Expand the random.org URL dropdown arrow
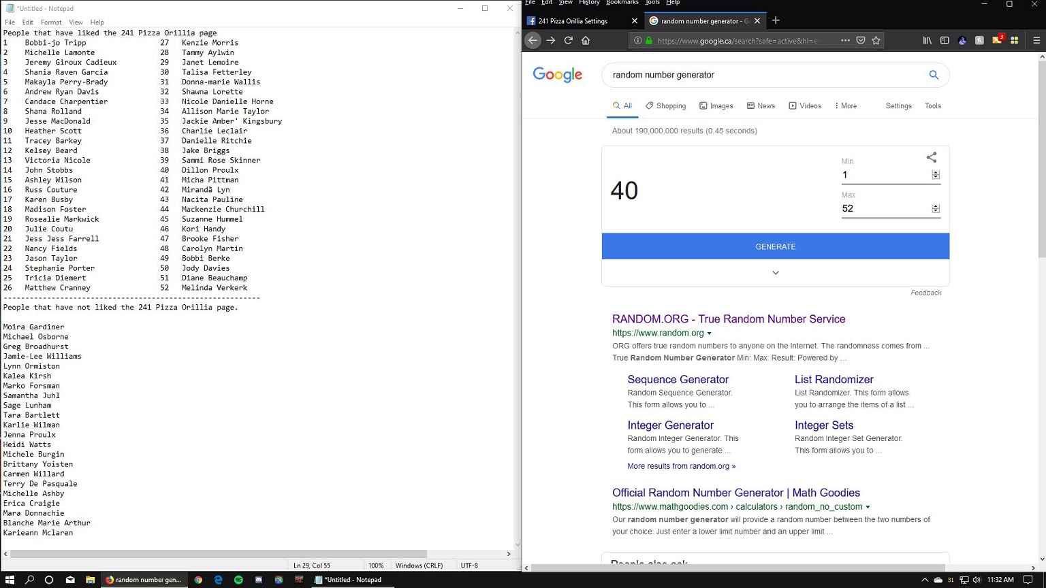The width and height of the screenshot is (1046, 588). [709, 333]
